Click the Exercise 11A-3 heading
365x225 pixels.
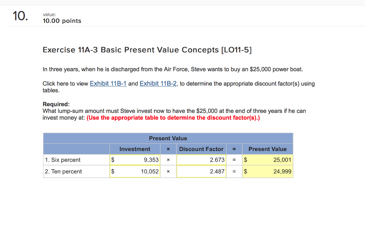(147, 50)
